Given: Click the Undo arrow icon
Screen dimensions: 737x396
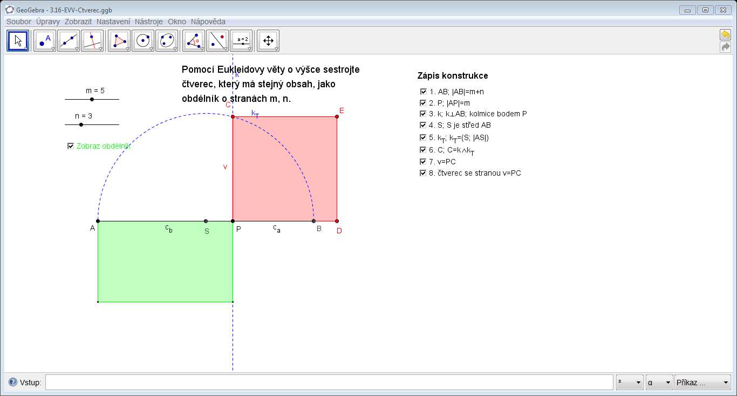Looking at the screenshot, I should 725,35.
